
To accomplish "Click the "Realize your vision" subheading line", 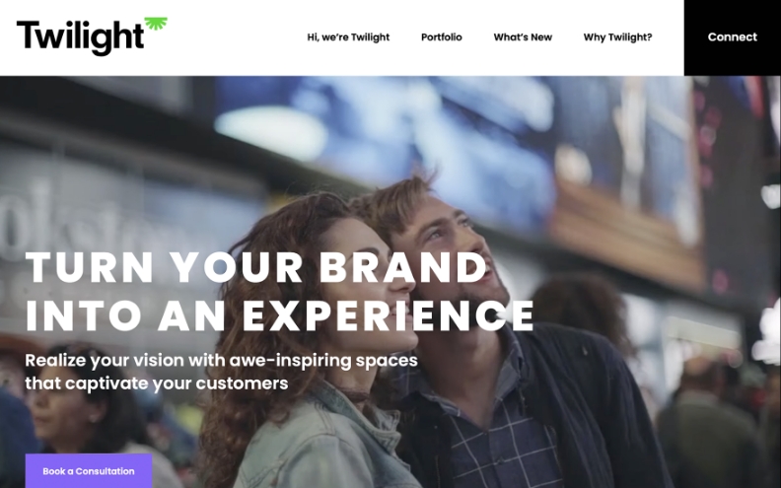I will point(221,360).
